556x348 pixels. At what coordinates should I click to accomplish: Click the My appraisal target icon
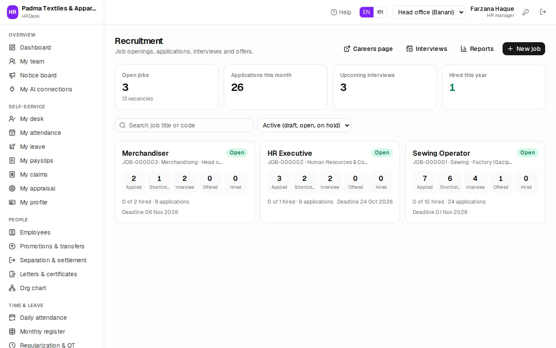(12, 188)
